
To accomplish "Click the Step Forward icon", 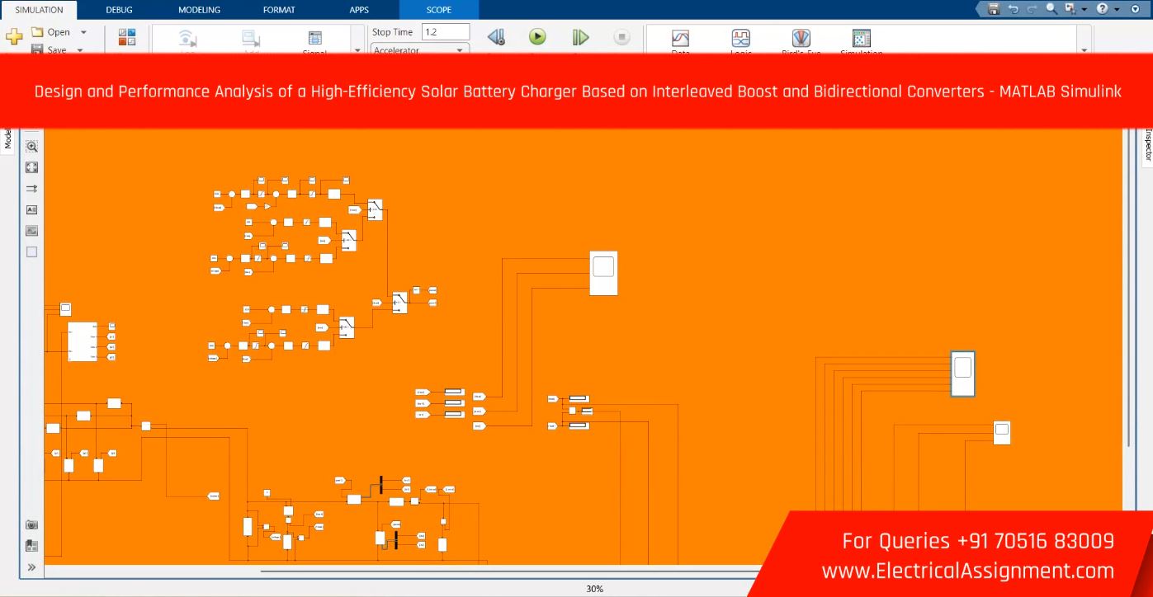I will click(x=580, y=37).
